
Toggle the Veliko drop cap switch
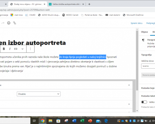[x=144, y=102]
